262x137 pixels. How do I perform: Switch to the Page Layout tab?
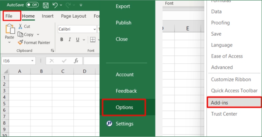click(x=73, y=16)
